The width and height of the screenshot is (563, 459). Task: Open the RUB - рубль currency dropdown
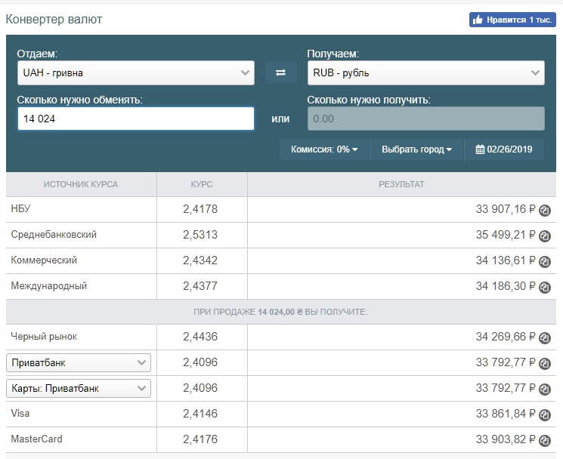pyautogui.click(x=426, y=72)
